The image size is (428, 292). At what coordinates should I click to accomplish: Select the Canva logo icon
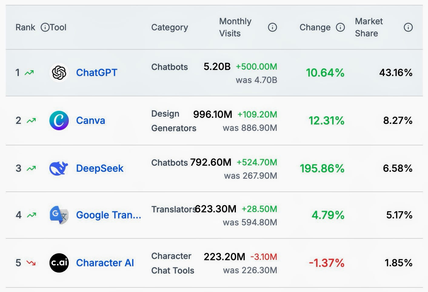point(59,120)
